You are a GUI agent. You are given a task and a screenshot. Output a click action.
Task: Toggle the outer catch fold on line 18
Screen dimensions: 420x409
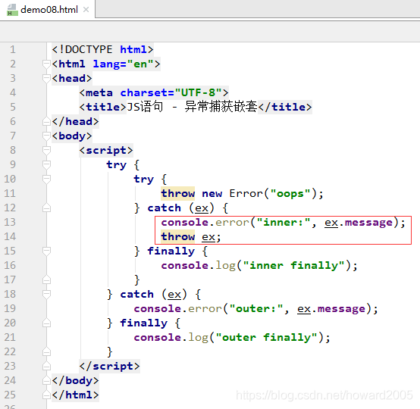click(46, 294)
